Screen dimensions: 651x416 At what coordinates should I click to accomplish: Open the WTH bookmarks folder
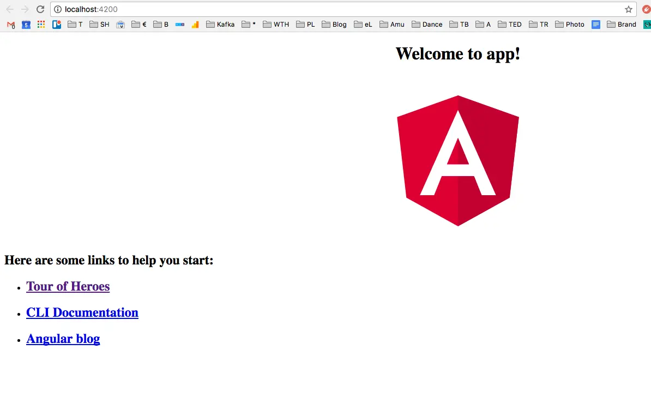(x=276, y=25)
